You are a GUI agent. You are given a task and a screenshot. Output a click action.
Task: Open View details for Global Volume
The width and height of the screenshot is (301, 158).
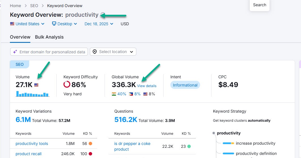click(147, 86)
